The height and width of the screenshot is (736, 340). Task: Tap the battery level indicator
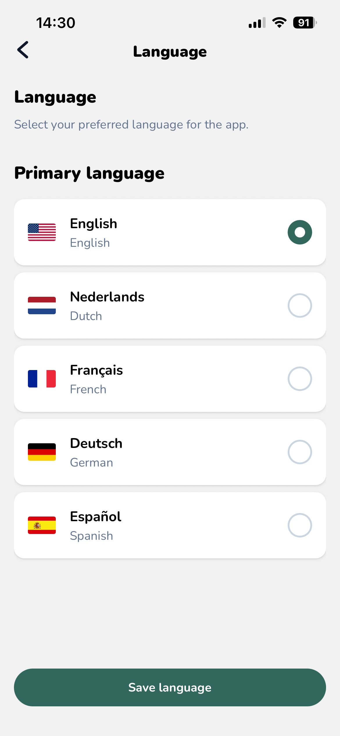click(305, 23)
